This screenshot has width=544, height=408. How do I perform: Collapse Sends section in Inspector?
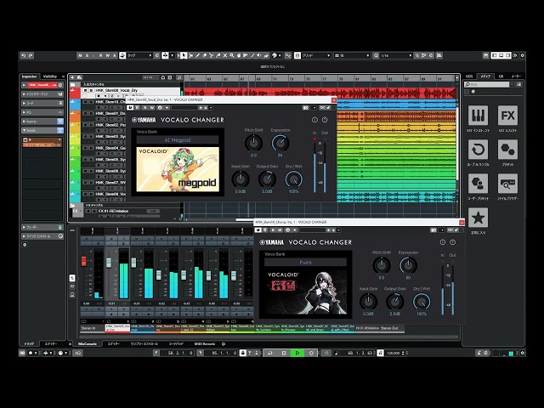click(42, 130)
